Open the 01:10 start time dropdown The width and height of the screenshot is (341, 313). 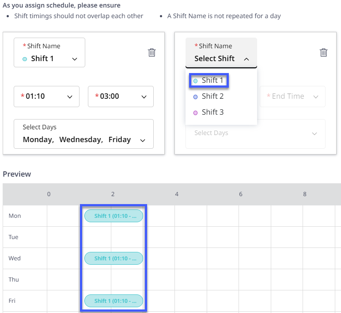coord(46,97)
